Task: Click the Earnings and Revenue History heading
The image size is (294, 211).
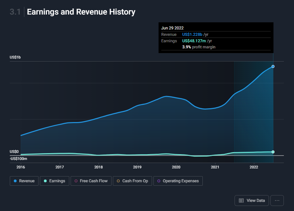Action: (81, 12)
